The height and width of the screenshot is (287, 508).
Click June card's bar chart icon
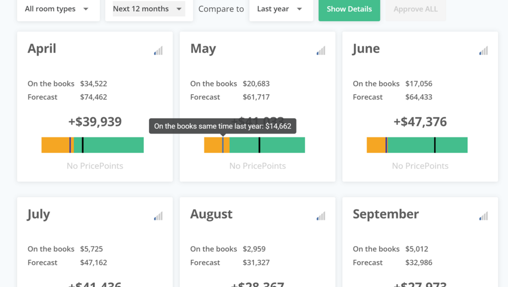tap(483, 51)
